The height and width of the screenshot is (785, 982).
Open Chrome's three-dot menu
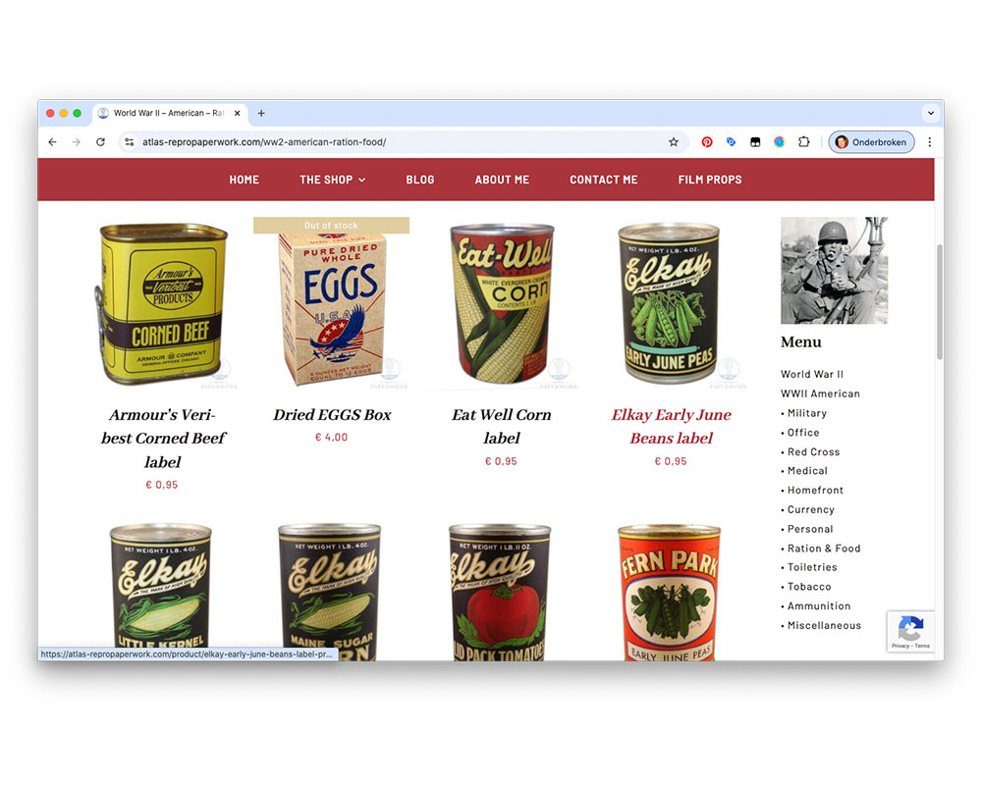[929, 142]
